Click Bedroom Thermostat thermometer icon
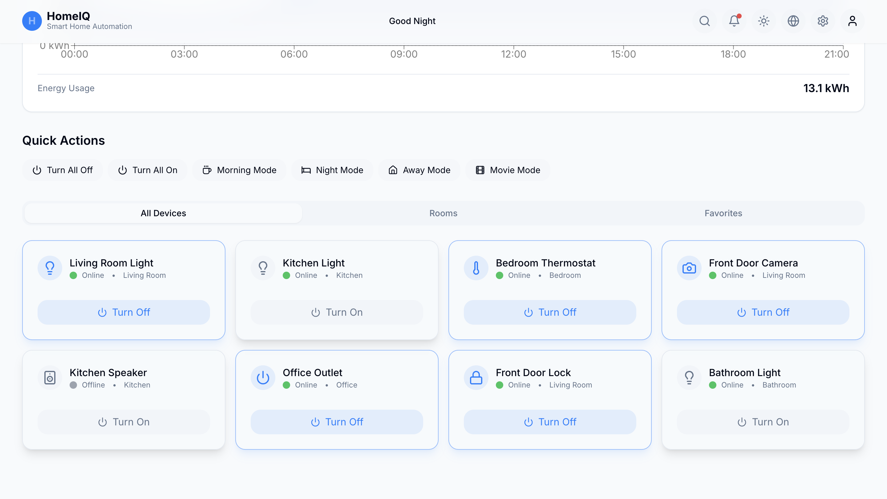This screenshot has height=499, width=887. (x=476, y=268)
